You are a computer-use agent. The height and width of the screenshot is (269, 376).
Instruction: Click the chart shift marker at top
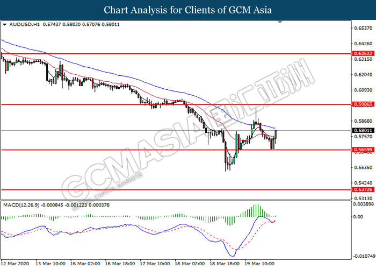[280, 22]
